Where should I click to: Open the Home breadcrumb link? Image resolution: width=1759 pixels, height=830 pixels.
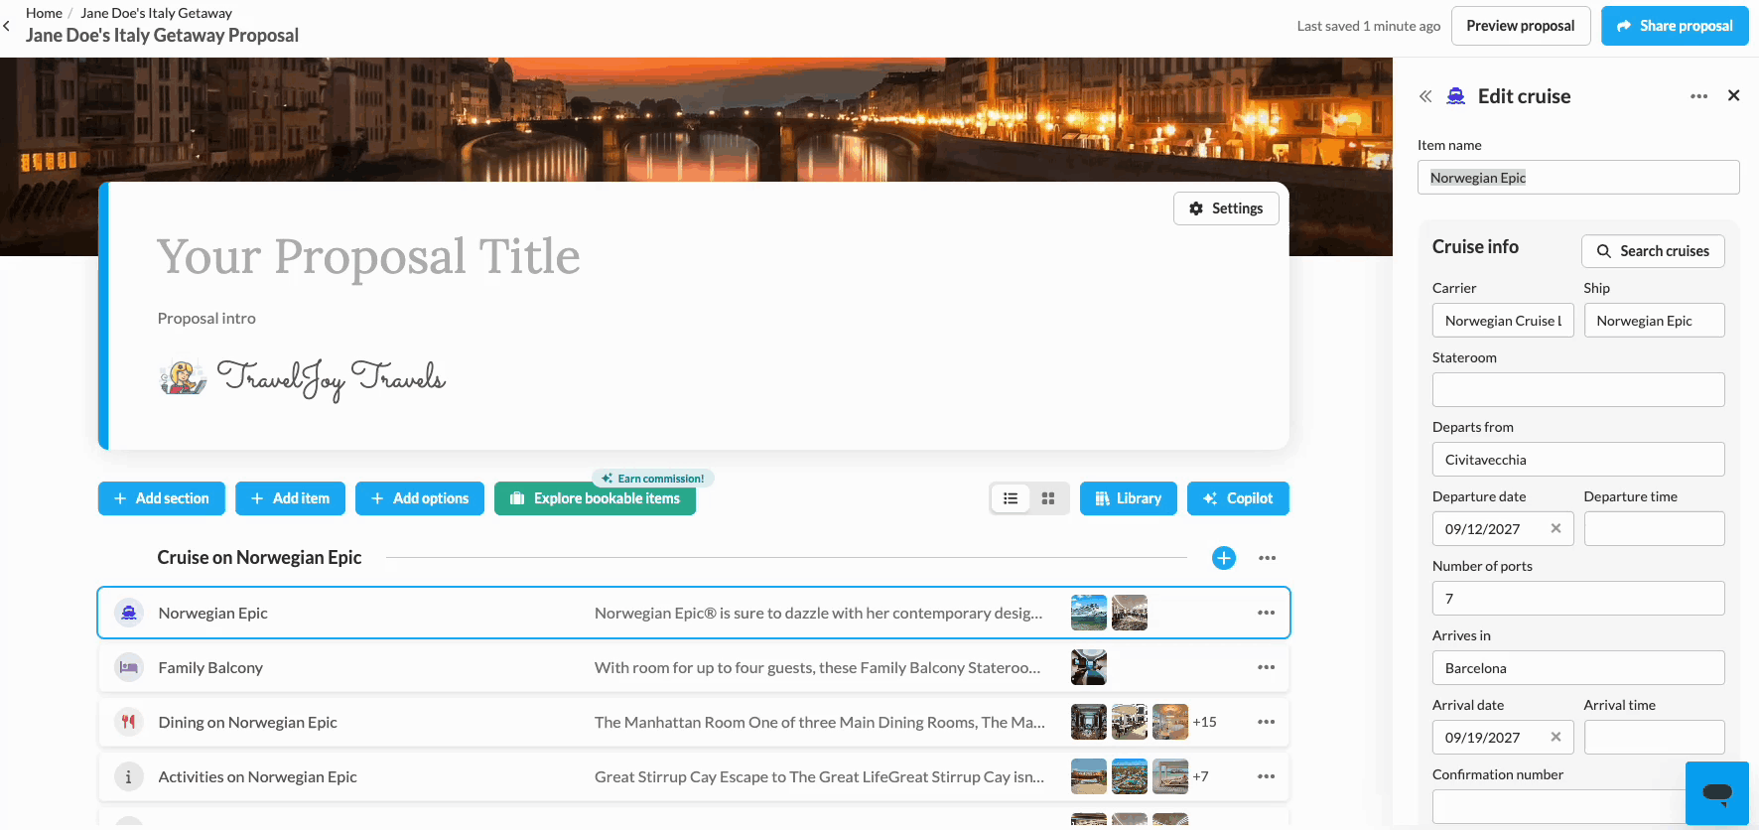(44, 13)
